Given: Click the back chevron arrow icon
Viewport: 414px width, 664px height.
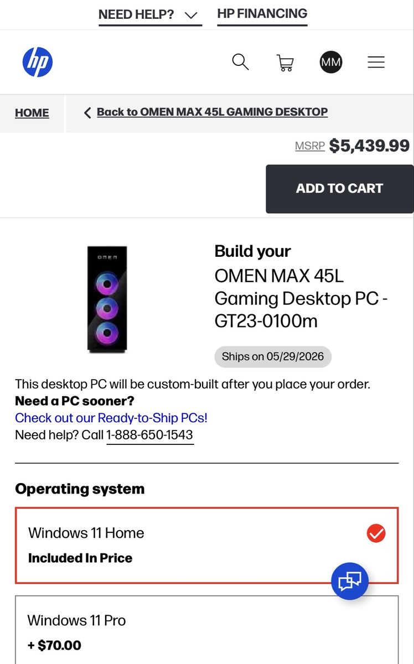Looking at the screenshot, I should (x=87, y=113).
